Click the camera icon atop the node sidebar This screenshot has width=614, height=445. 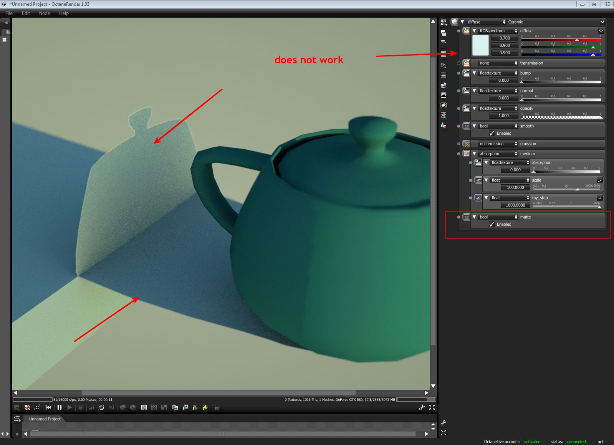point(444,23)
